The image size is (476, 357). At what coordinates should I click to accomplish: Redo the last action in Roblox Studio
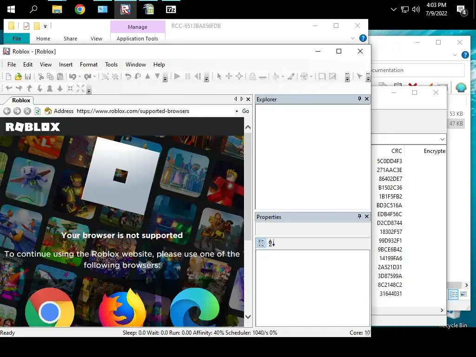click(87, 77)
